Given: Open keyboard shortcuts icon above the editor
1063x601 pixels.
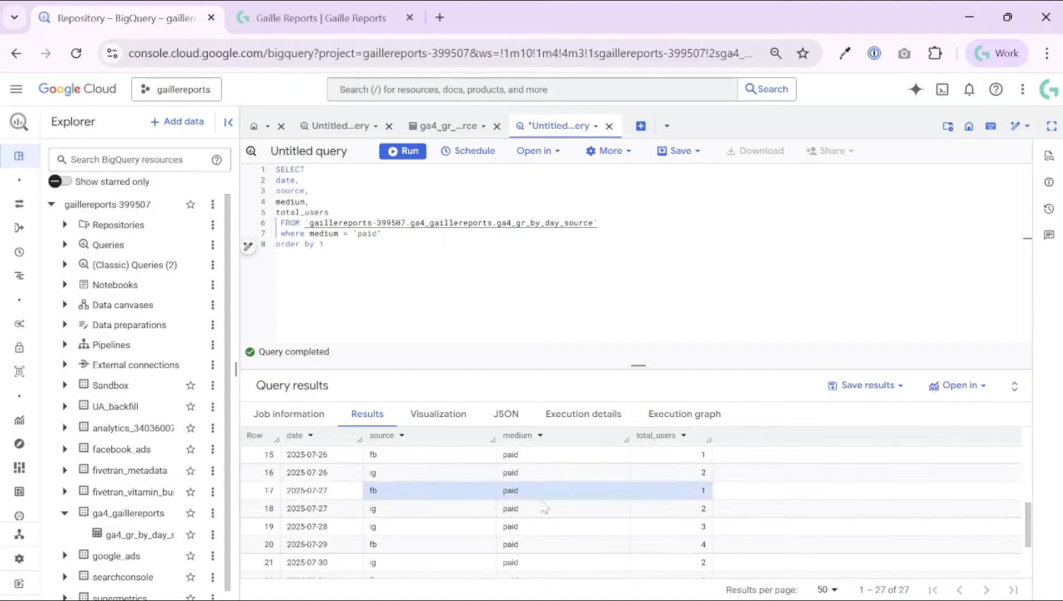Looking at the screenshot, I should click(x=991, y=126).
